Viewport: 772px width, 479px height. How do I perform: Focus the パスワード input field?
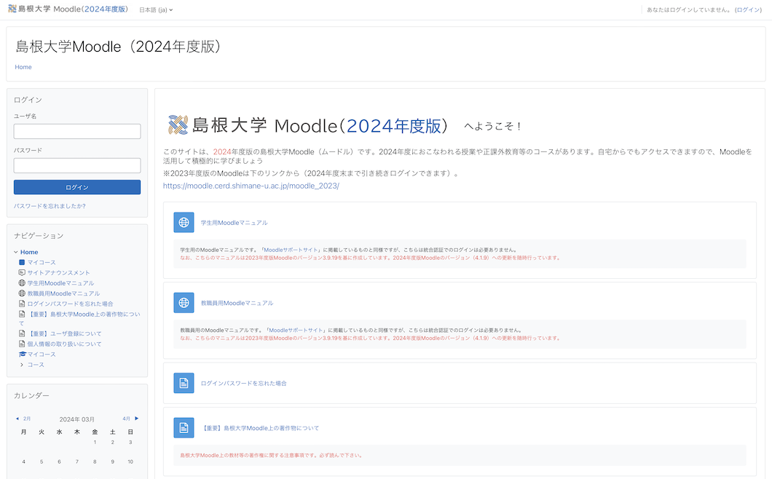(77, 165)
